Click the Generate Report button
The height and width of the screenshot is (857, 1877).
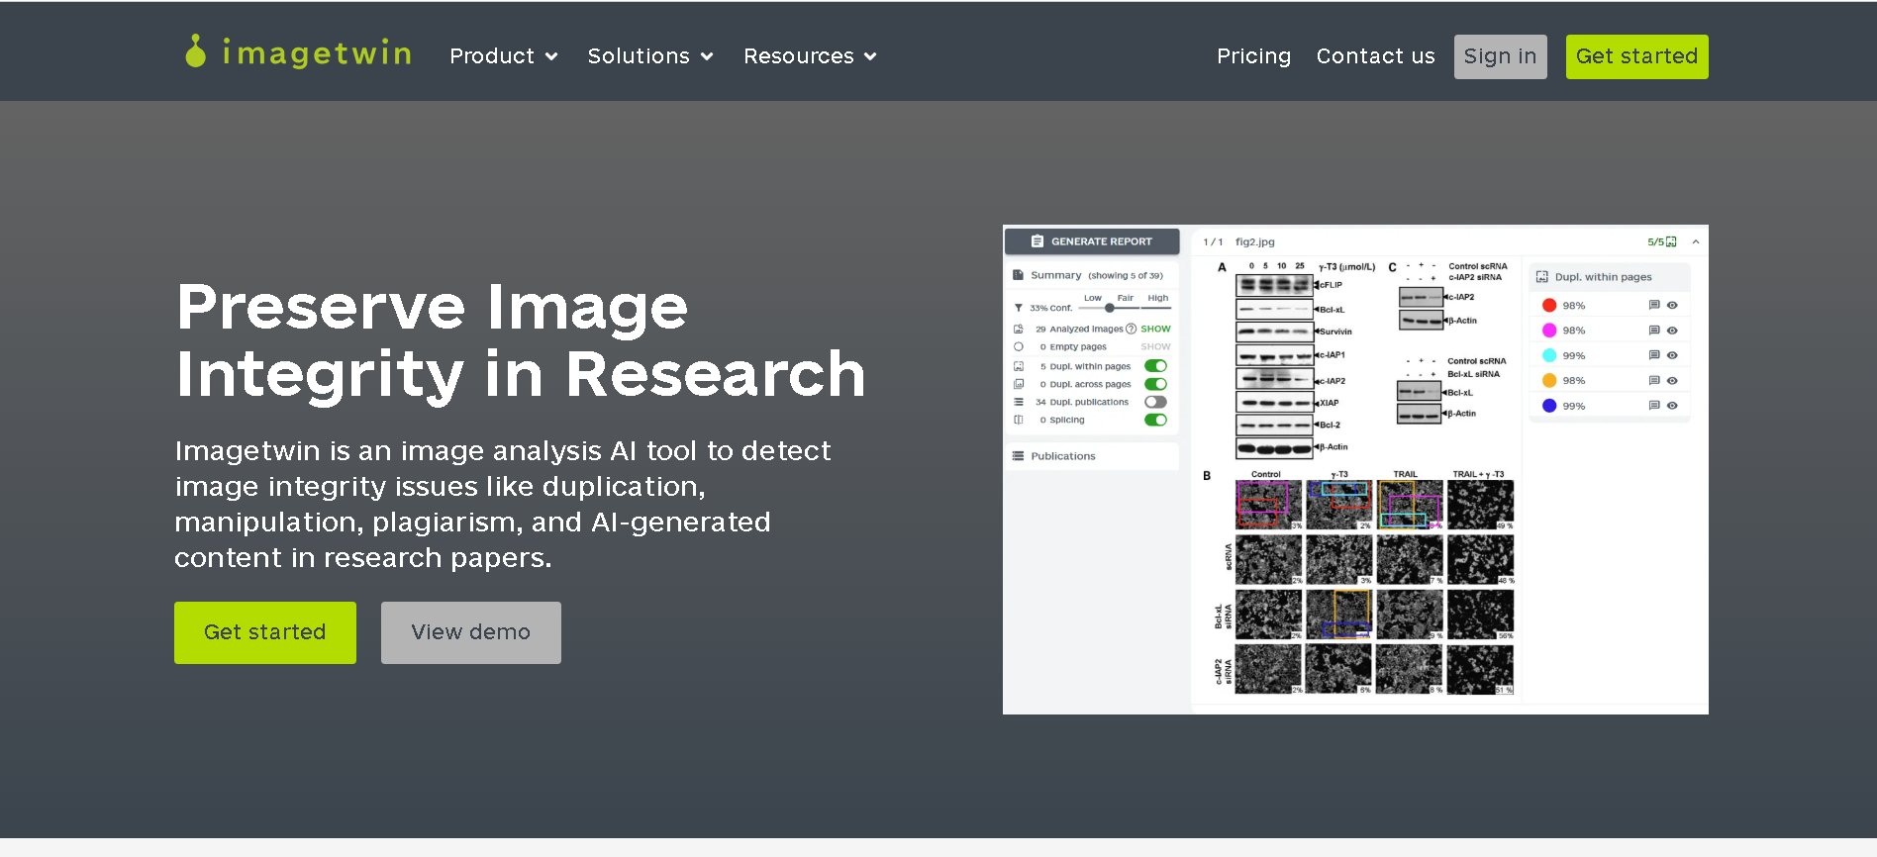[x=1092, y=241]
